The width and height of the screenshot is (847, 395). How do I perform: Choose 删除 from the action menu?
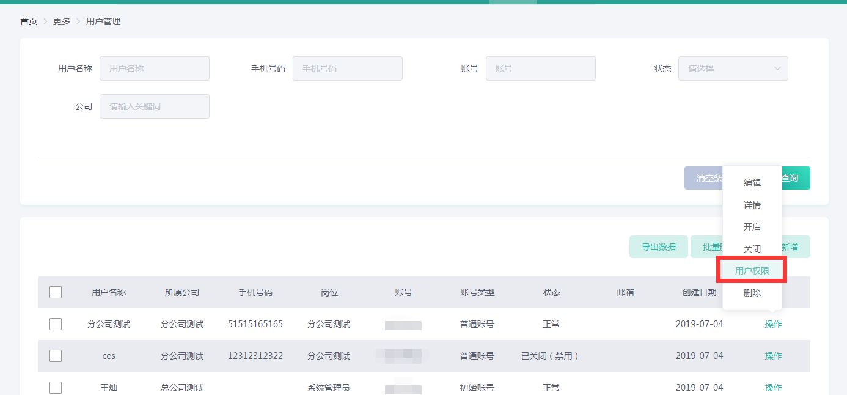point(752,293)
